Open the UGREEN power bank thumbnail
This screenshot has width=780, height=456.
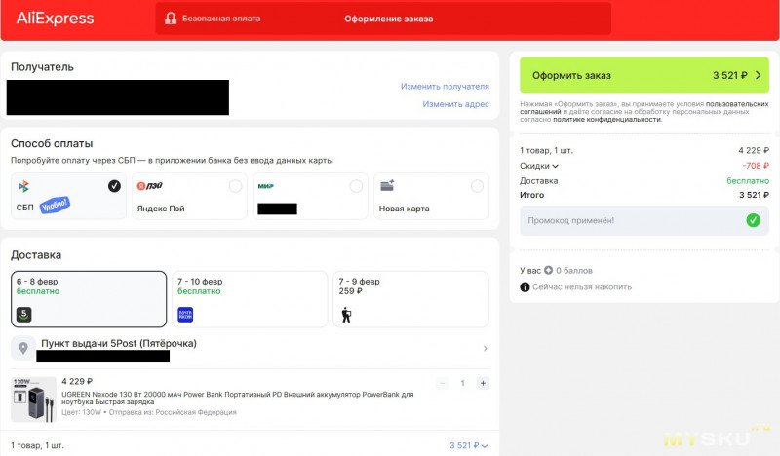[x=32, y=399]
